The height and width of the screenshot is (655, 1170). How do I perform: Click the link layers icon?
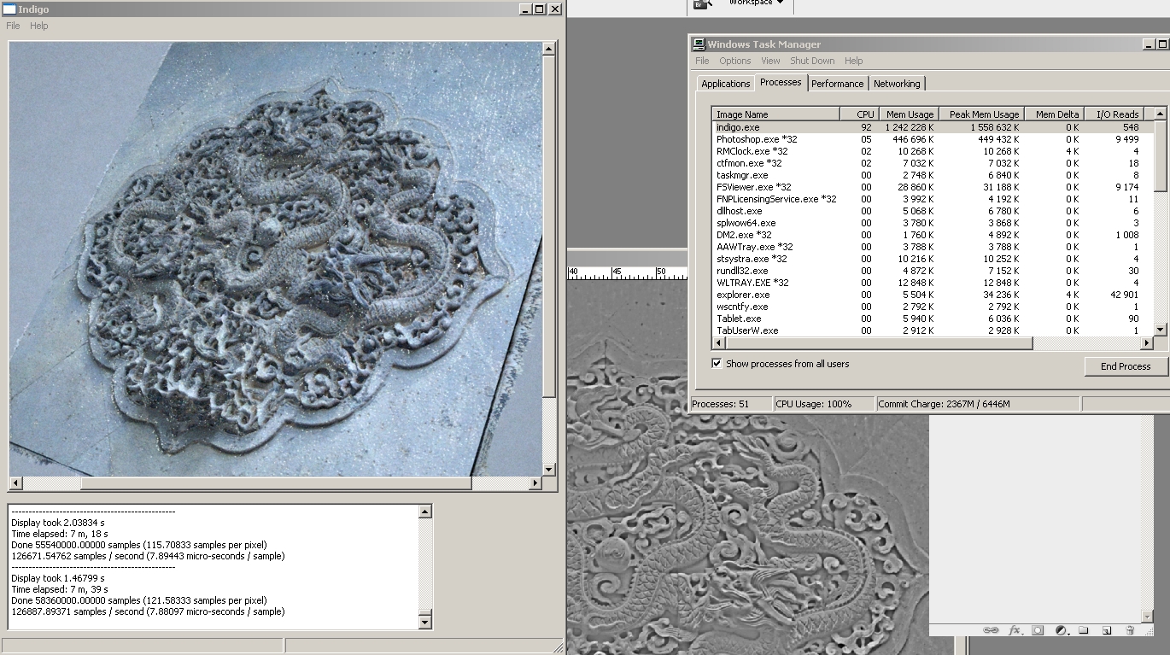click(991, 630)
